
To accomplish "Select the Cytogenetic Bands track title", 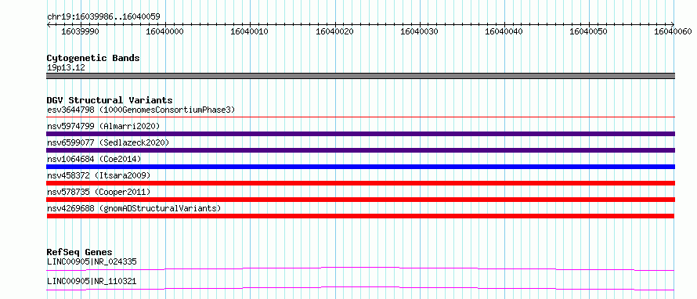I will click(x=93, y=58).
